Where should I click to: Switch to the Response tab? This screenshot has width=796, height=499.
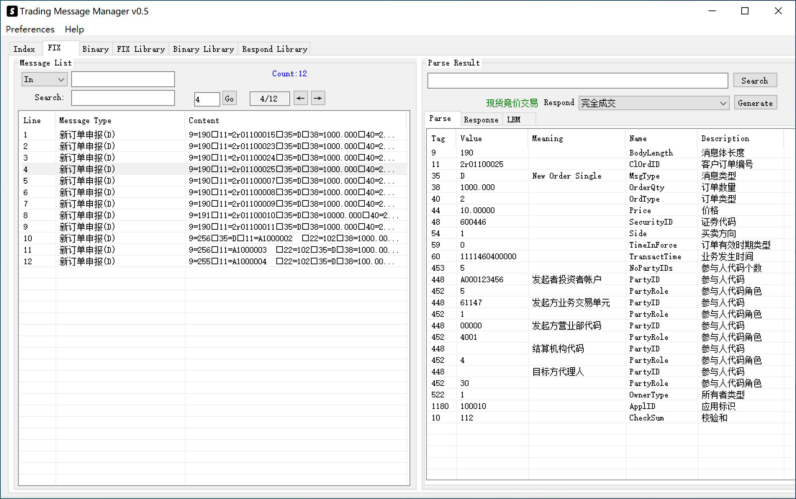[481, 120]
